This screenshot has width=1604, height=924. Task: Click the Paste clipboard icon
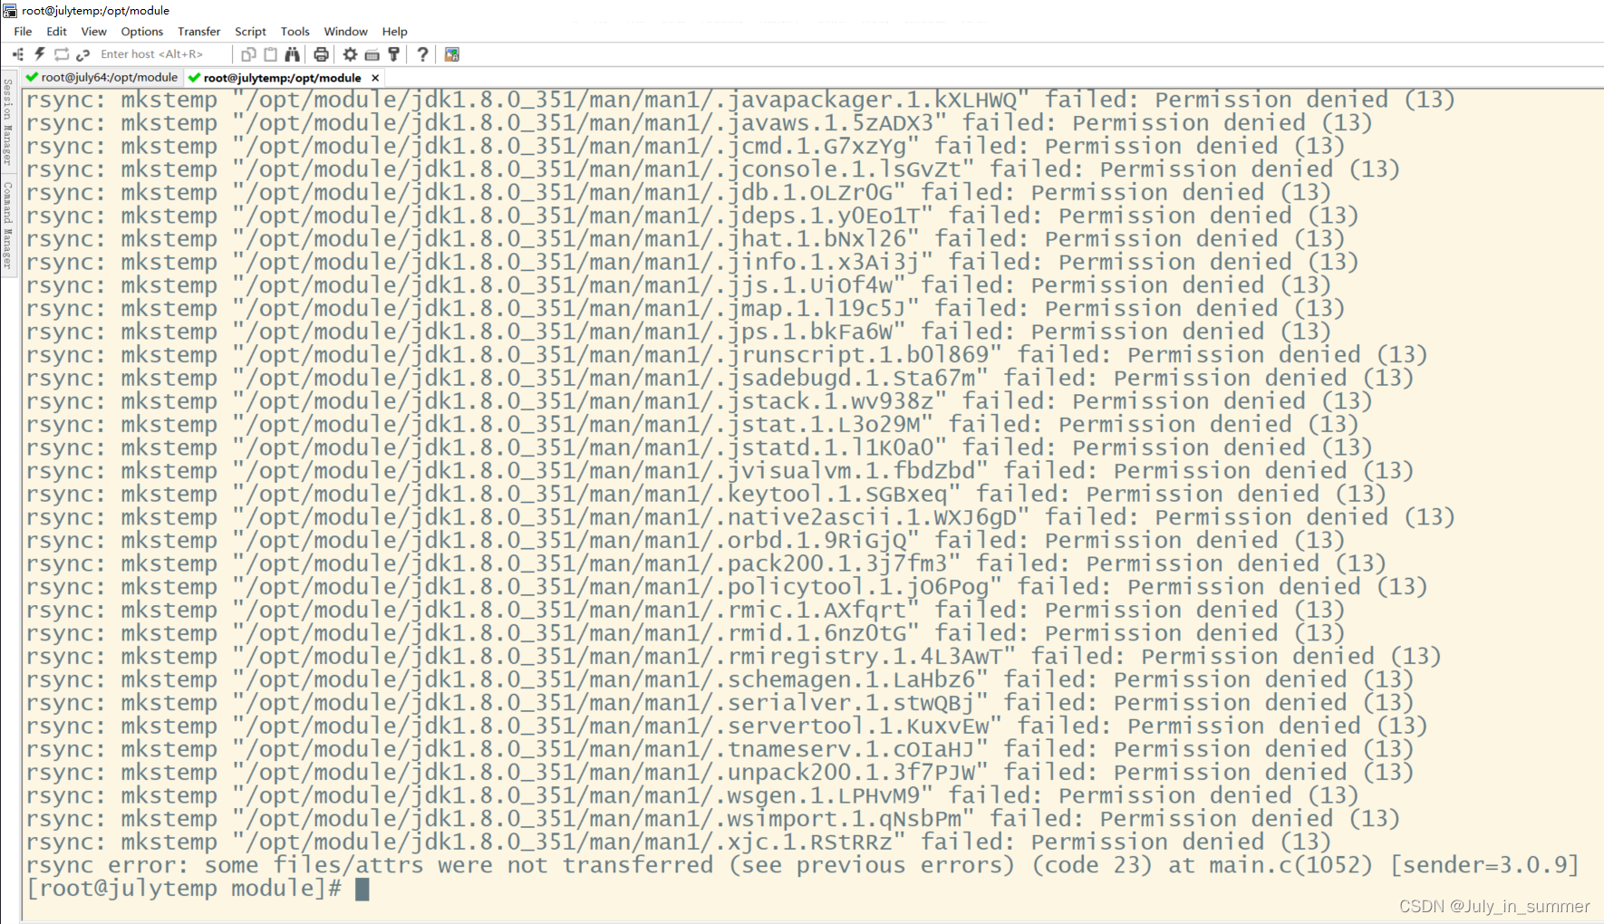pos(270,54)
